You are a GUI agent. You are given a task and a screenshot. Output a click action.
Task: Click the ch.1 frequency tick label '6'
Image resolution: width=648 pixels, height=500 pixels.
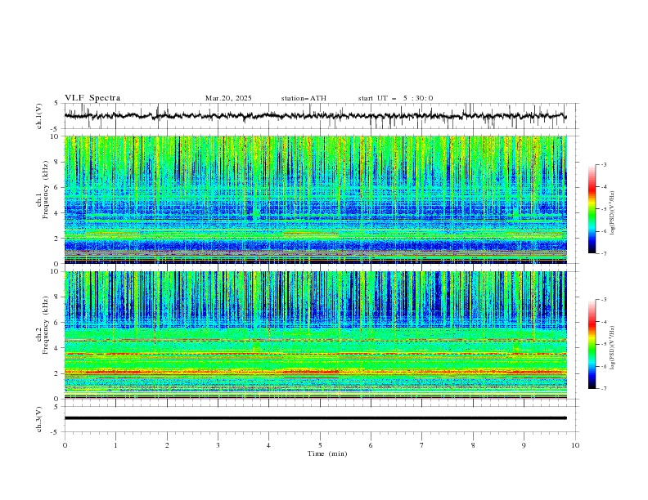[x=58, y=188]
